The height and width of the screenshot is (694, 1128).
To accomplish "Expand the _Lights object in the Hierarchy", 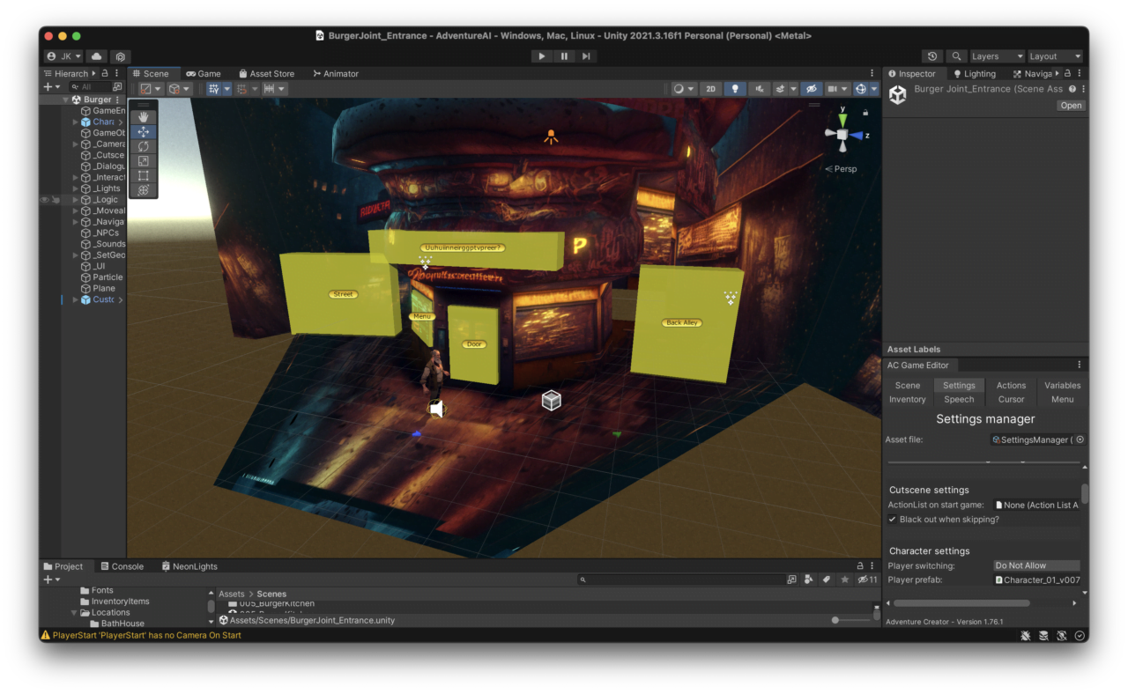I will pos(75,188).
